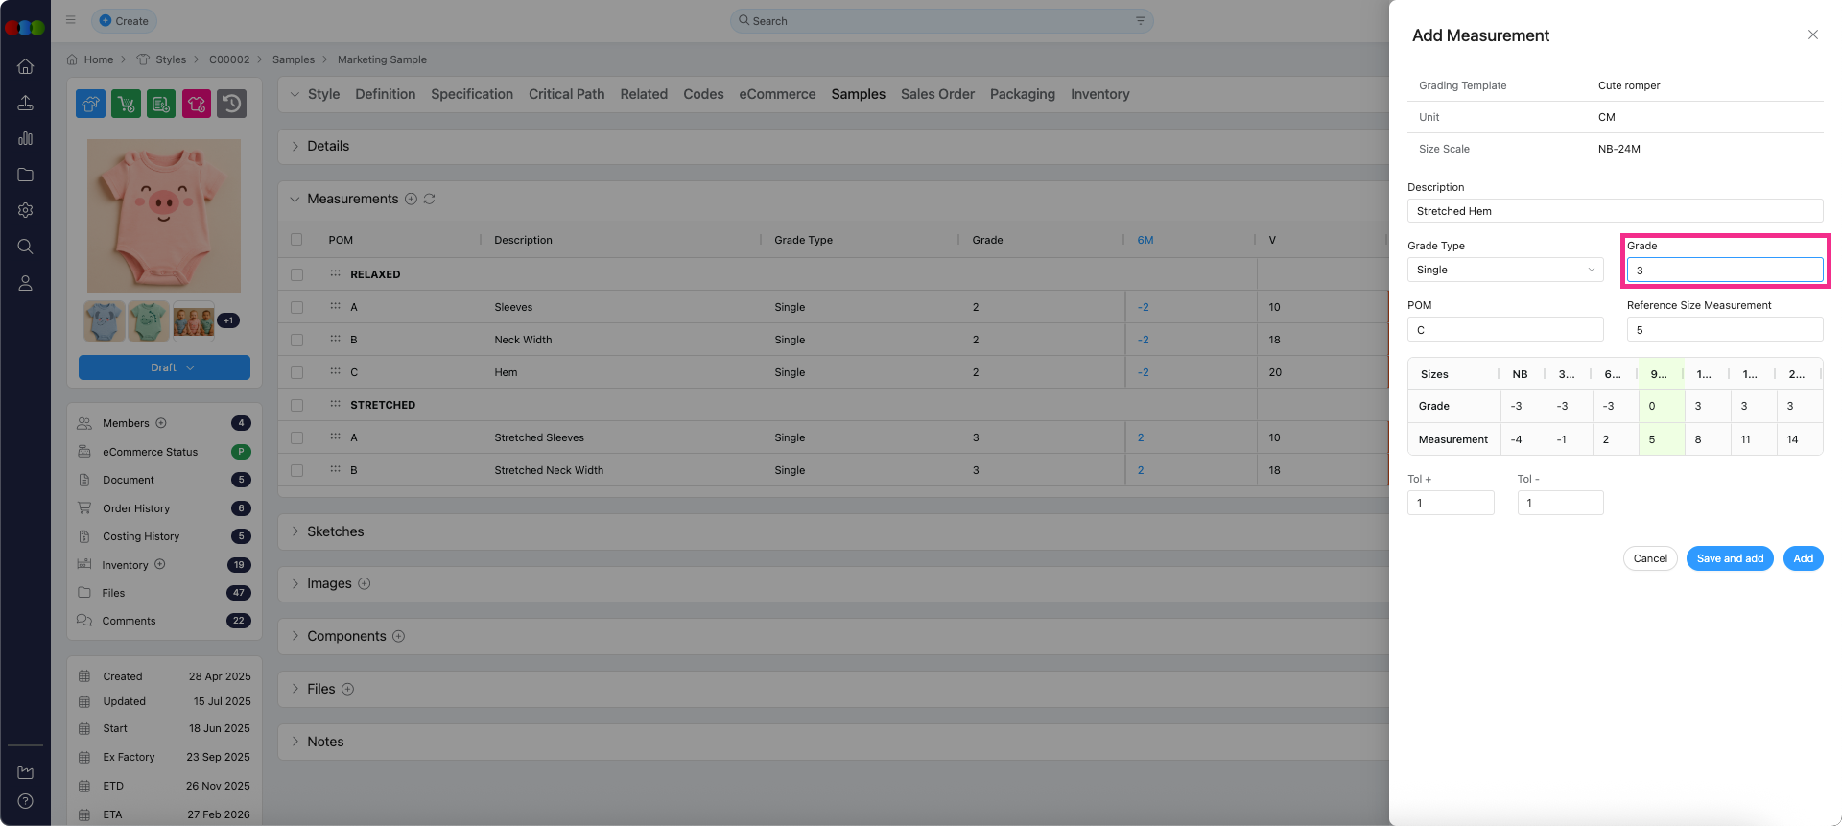
Task: Switch to the Critical Path tab
Action: click(566, 94)
